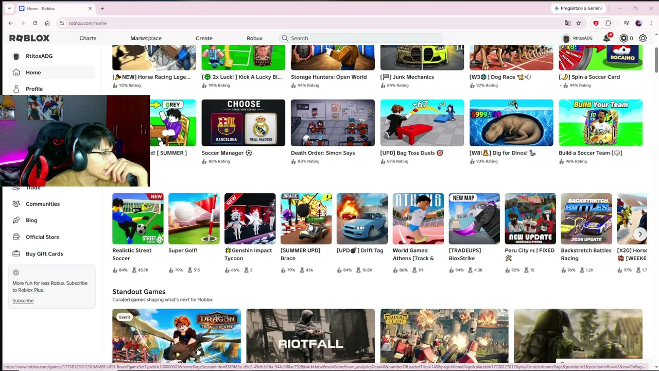Screen dimensions: 659x371
Task: Open the Build a Soccer Team thumbnail
Action: [601, 123]
